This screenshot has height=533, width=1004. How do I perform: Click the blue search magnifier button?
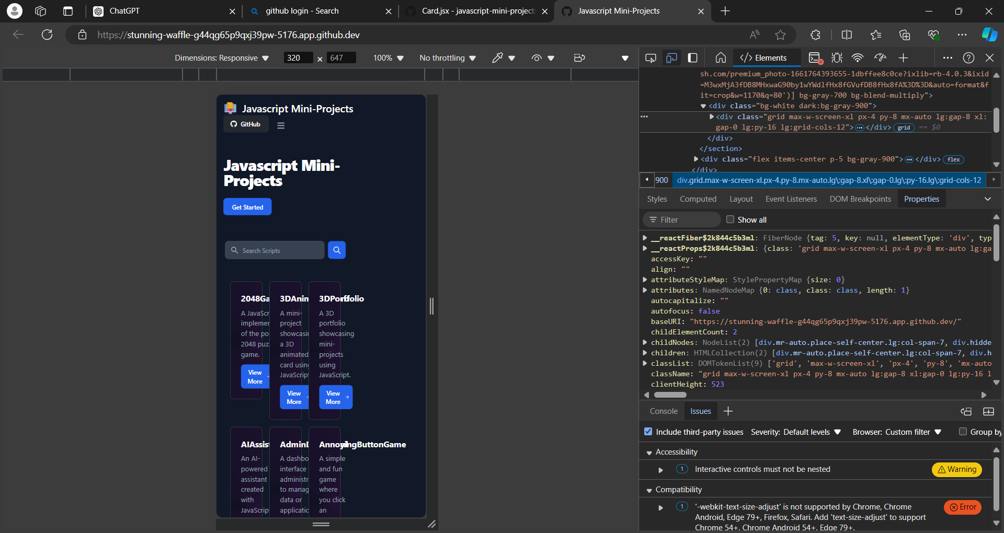click(x=337, y=250)
